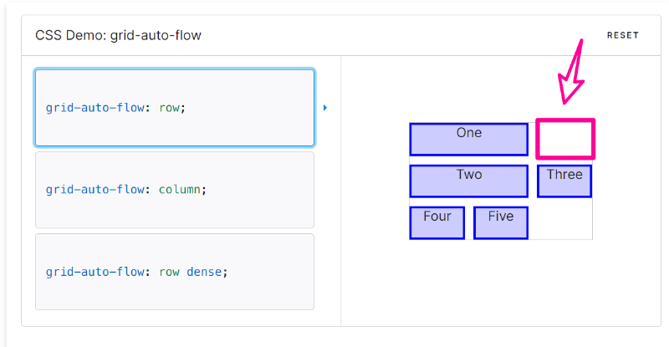The height and width of the screenshot is (347, 669).
Task: Click the 'grid-auto-flow' property in the first option
Action: coord(95,108)
